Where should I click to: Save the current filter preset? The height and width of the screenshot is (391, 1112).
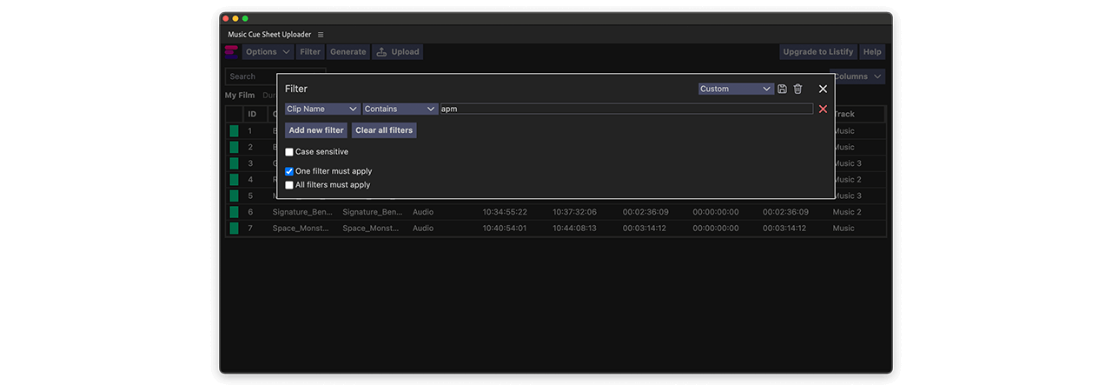click(x=782, y=89)
